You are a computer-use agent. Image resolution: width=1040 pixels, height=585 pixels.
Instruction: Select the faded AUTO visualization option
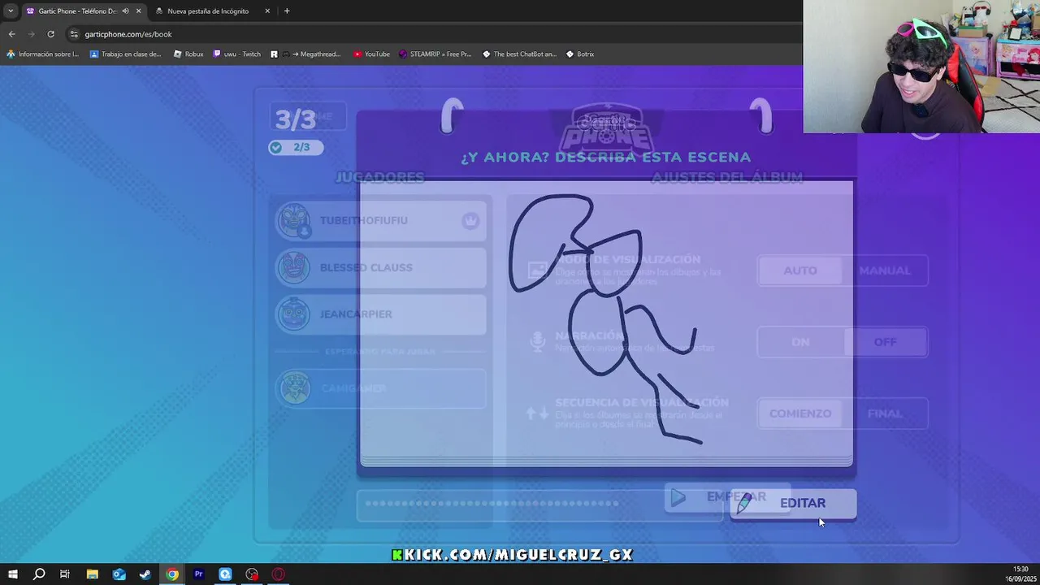pyautogui.click(x=800, y=271)
